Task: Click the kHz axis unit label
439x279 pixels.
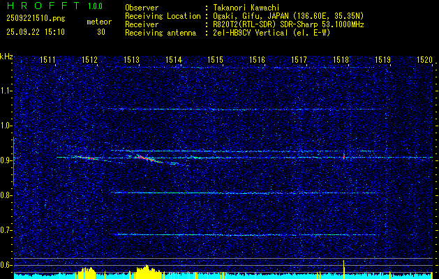Action: tap(6, 56)
